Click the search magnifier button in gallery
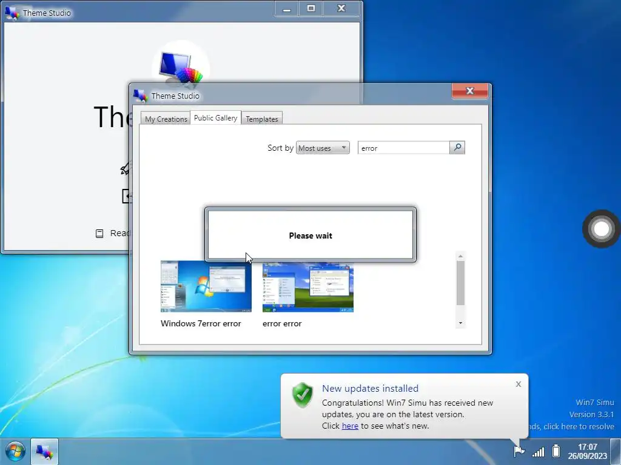 457,148
